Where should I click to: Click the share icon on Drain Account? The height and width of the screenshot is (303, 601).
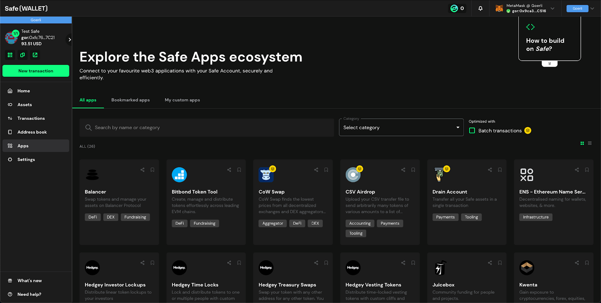[490, 170]
